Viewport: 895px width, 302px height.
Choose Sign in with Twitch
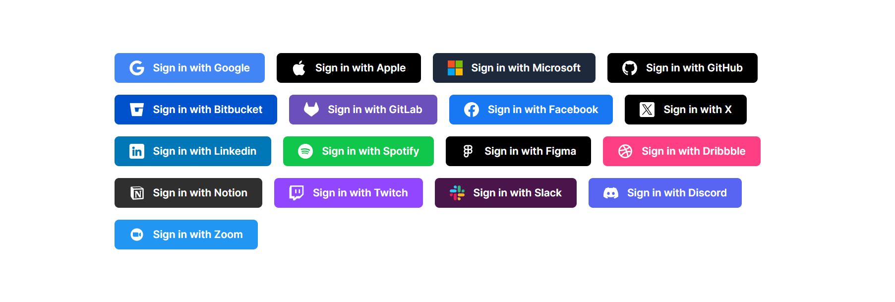[x=349, y=193]
